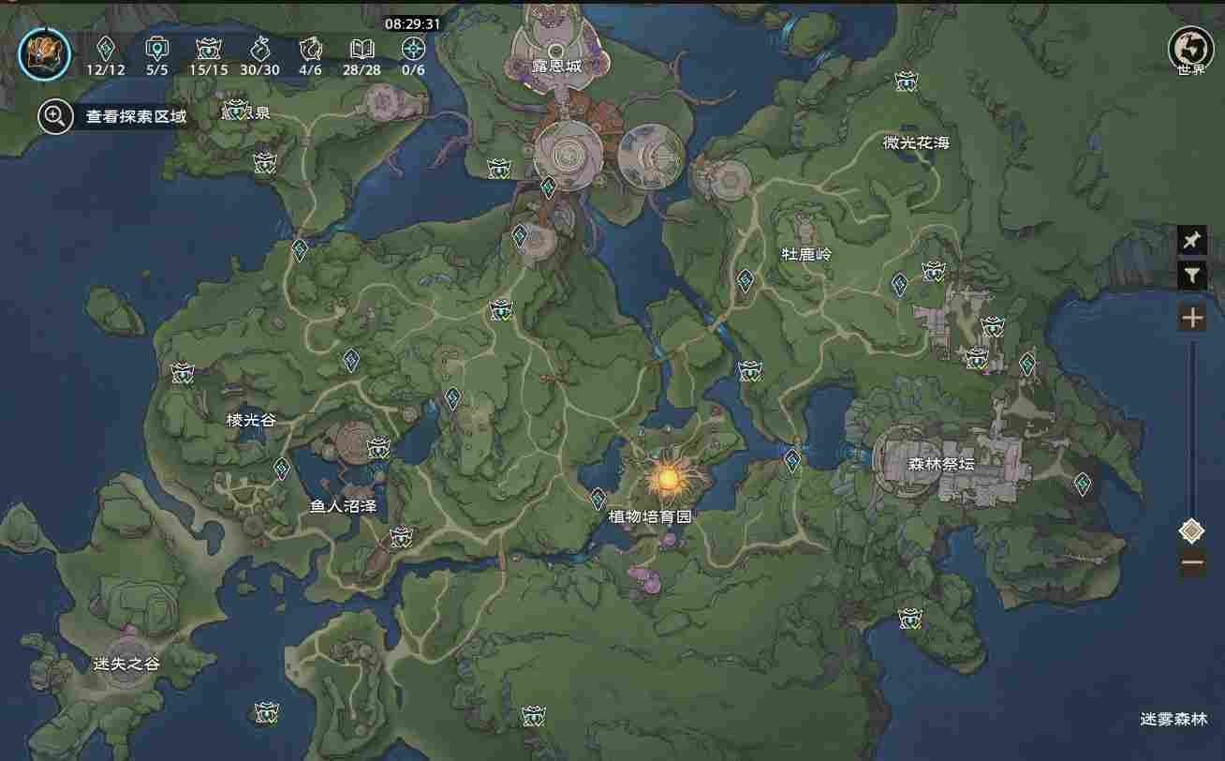Viewport: 1225px width, 761px height.
Task: Toggle the diamond layer switch near the zoom slider
Action: (1191, 528)
